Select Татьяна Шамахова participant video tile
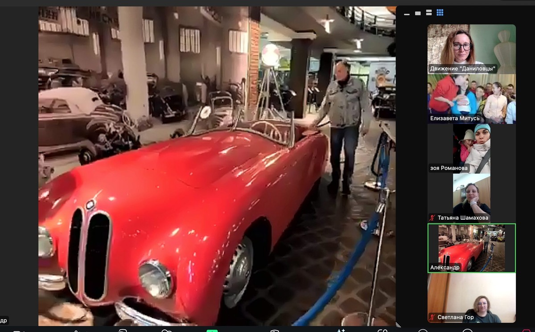The width and height of the screenshot is (535, 332). (x=472, y=198)
